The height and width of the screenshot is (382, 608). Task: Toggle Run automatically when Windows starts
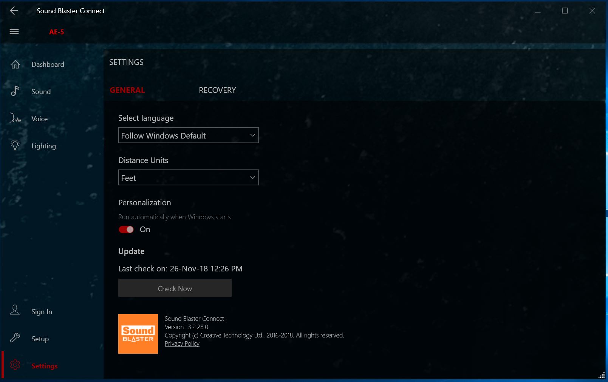tap(126, 230)
